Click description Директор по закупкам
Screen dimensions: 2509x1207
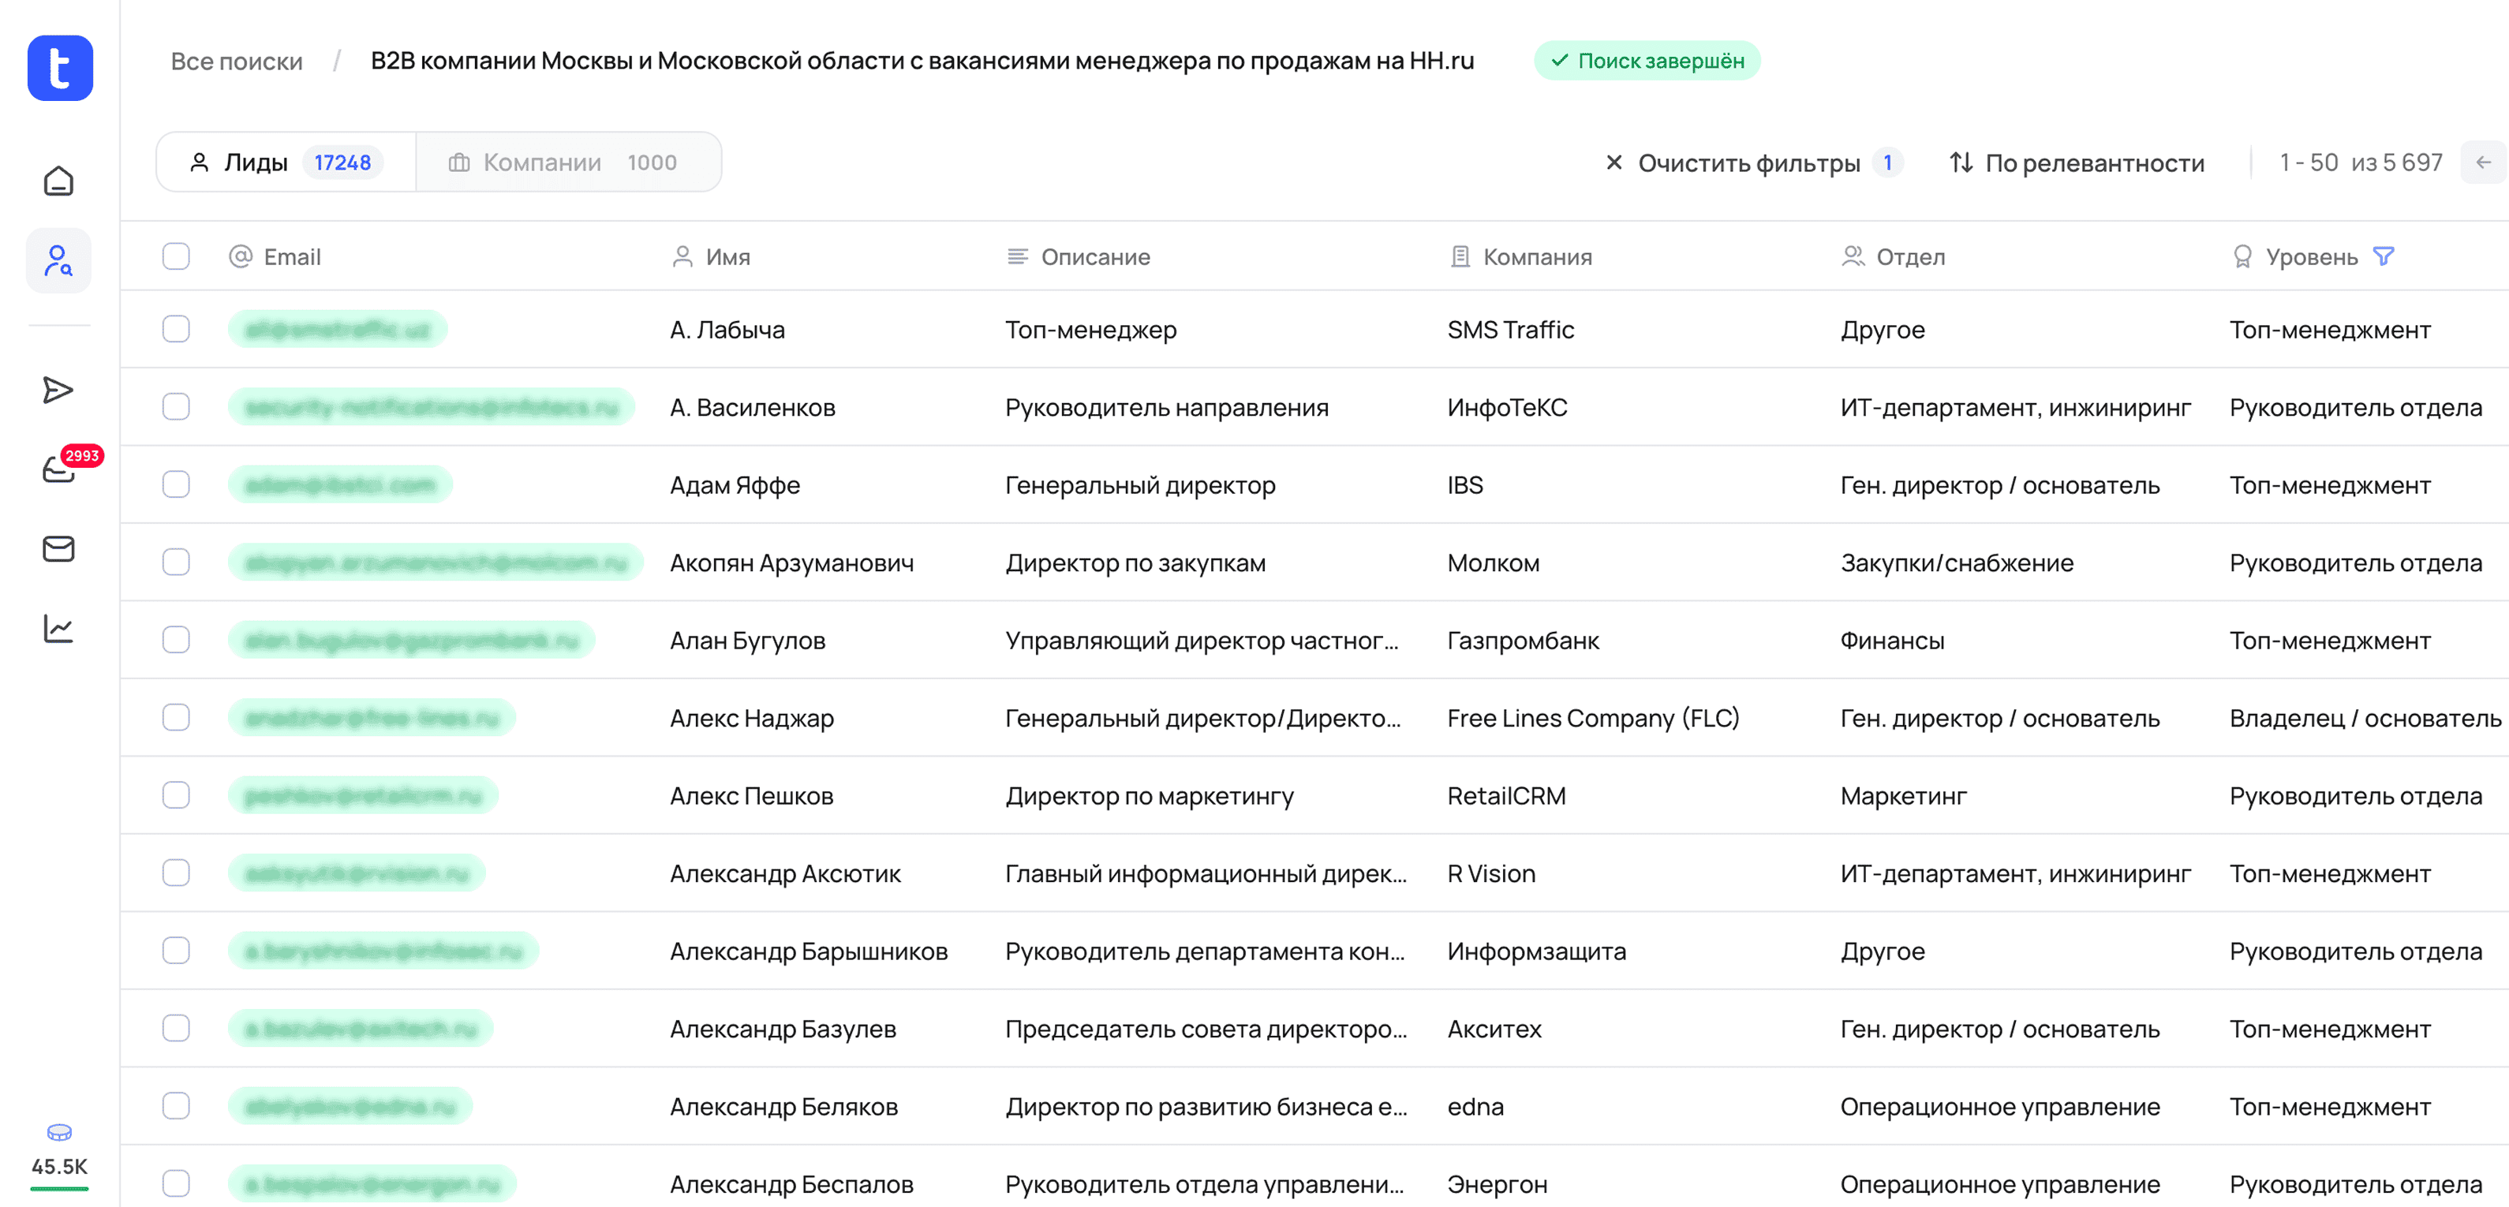coord(1135,562)
